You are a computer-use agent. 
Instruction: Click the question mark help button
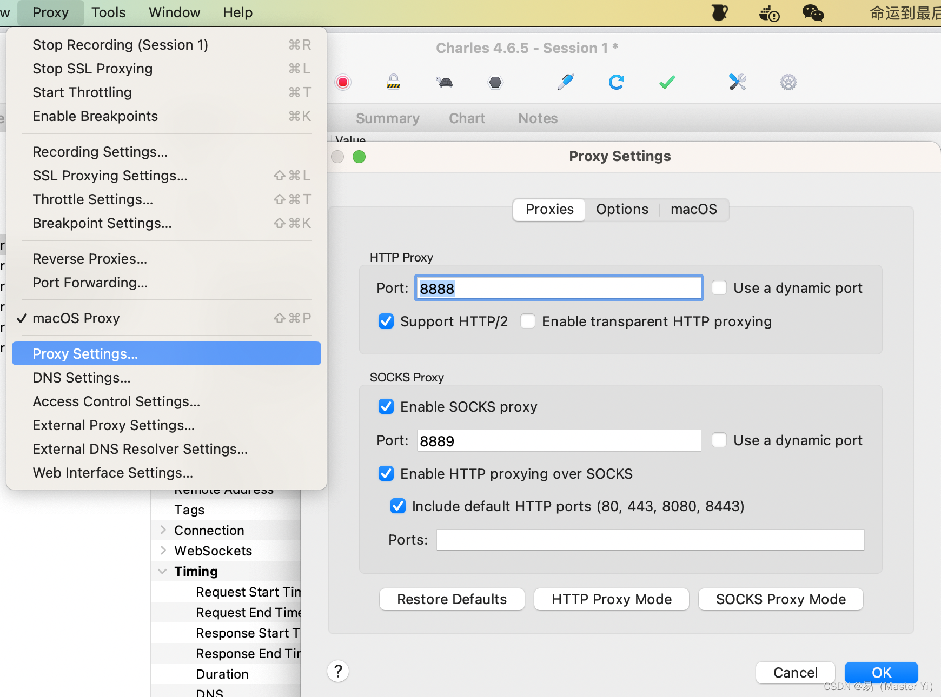[x=338, y=671]
